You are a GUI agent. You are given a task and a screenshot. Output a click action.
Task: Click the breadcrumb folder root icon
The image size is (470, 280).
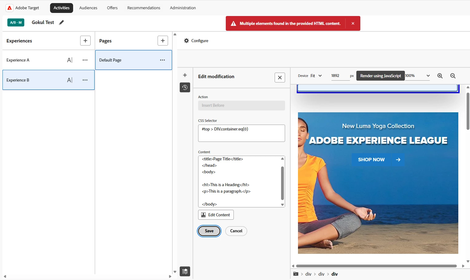coord(296,274)
